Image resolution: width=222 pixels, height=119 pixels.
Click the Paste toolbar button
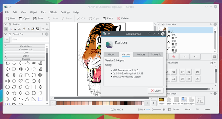coord(108,18)
